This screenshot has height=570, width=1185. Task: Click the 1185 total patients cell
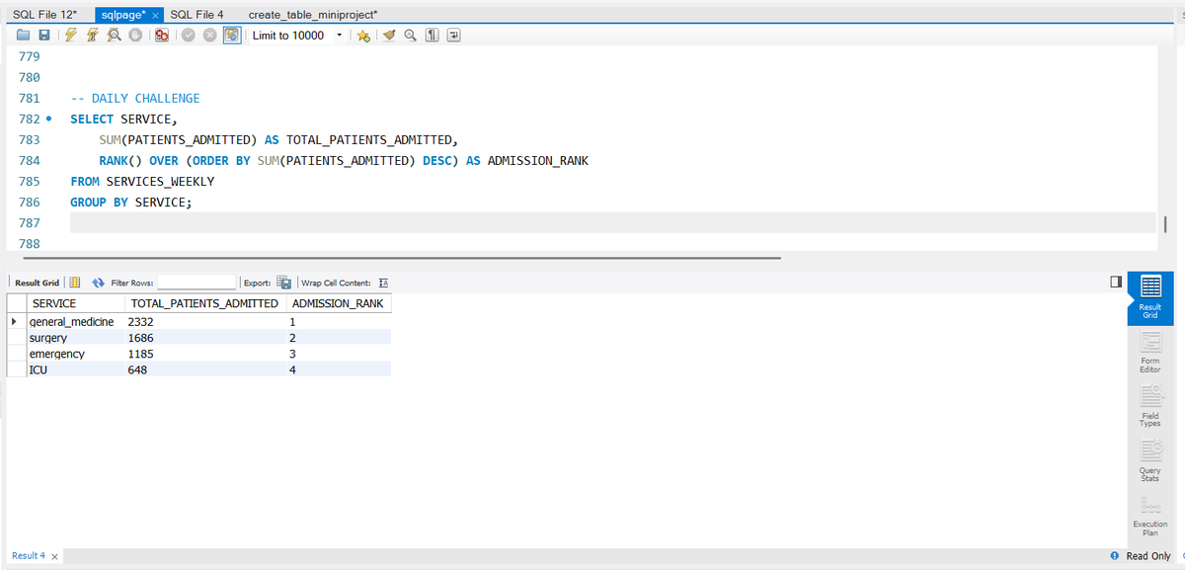click(x=204, y=354)
